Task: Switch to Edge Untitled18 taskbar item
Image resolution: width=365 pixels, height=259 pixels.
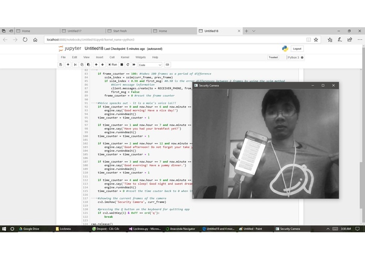Action: 219,229
